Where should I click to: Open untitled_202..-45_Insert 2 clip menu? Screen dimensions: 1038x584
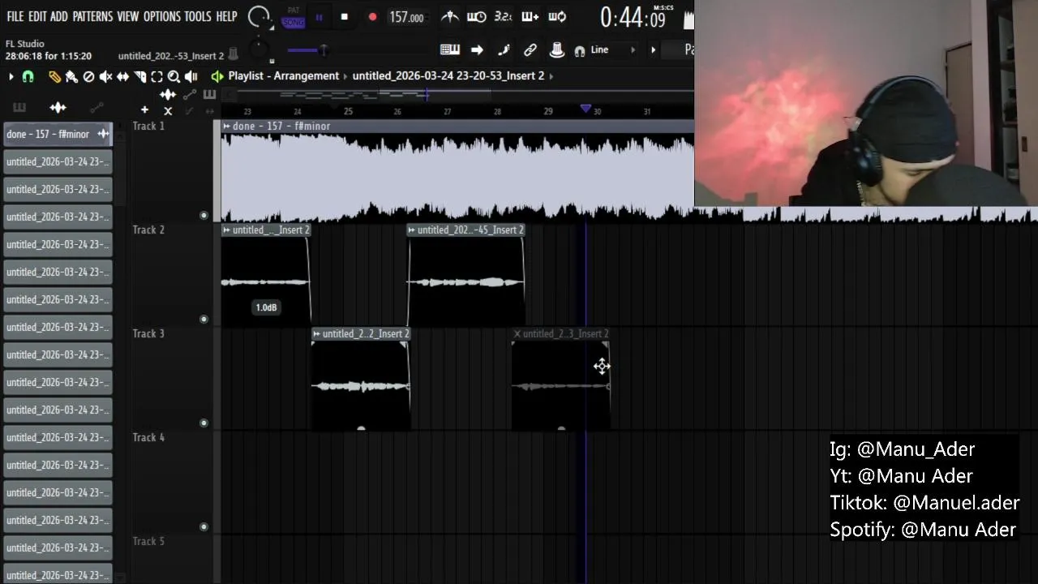pos(412,230)
